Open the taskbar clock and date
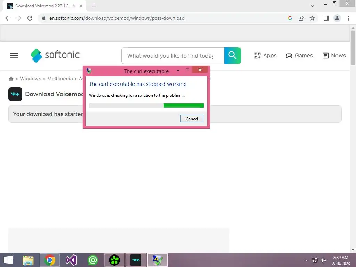This screenshot has width=356, height=267. tap(341, 260)
